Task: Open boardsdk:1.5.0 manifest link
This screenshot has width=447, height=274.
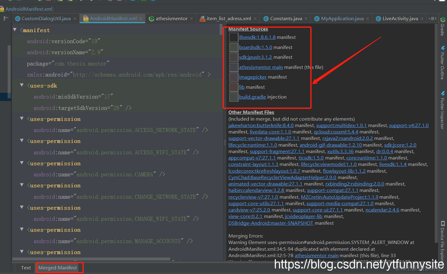Action: (x=256, y=47)
